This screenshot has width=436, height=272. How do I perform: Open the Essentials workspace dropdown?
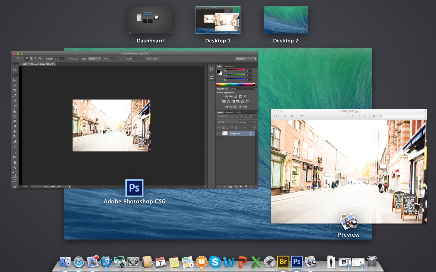[x=246, y=59]
